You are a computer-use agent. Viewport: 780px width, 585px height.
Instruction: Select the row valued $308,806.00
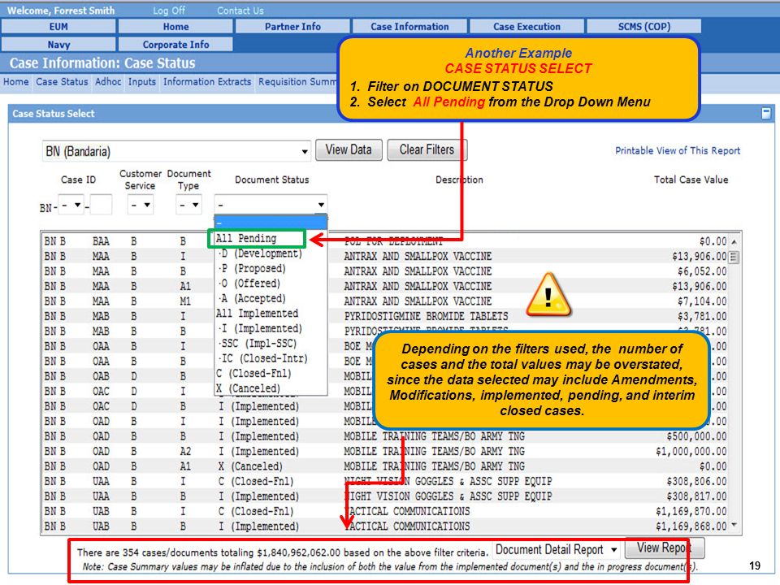tap(385, 481)
